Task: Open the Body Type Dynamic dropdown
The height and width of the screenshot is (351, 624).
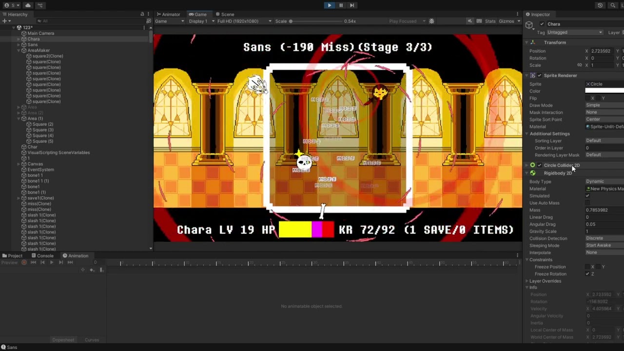Action: coord(604,181)
